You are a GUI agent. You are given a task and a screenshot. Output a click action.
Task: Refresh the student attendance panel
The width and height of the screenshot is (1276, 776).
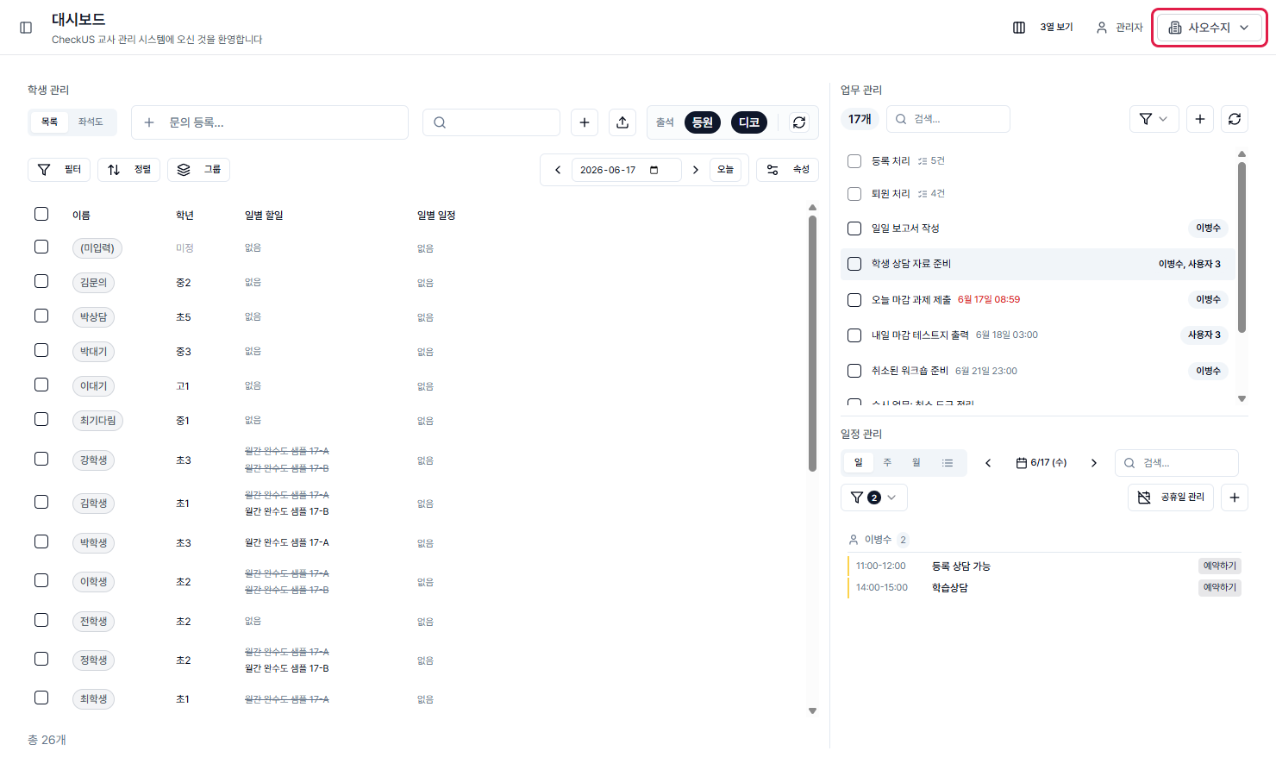799,122
